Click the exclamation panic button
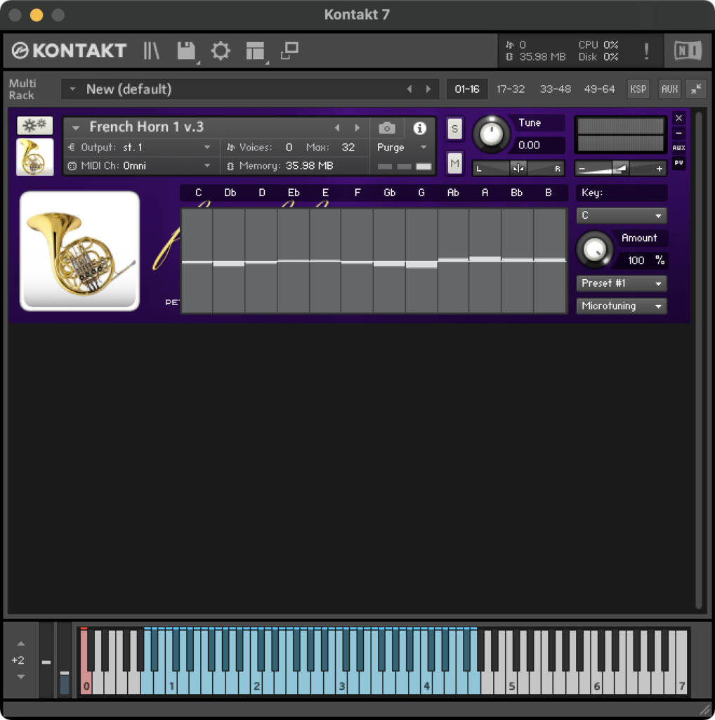715x720 pixels. [646, 51]
